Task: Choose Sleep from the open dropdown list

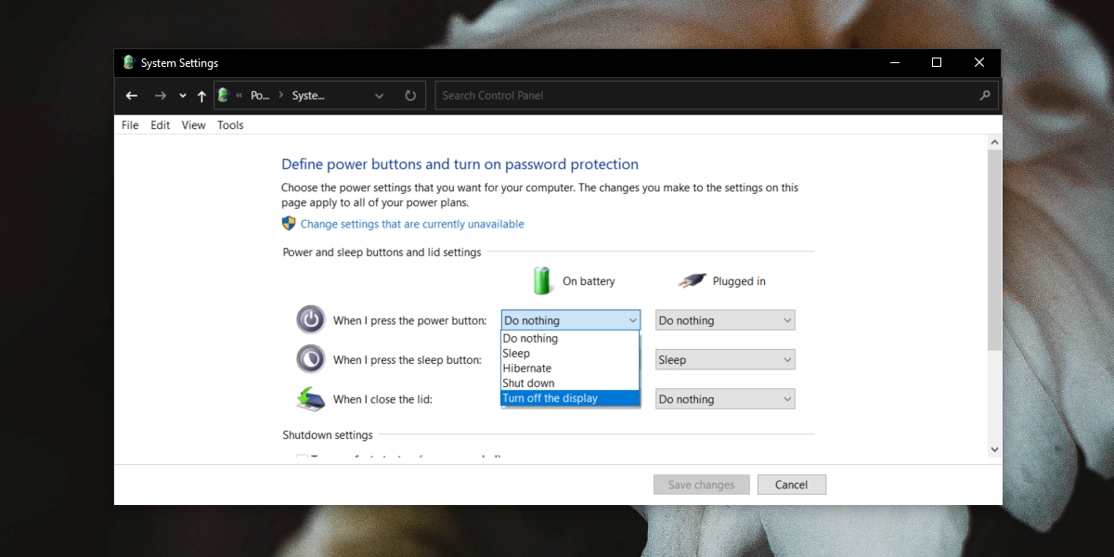Action: 570,354
